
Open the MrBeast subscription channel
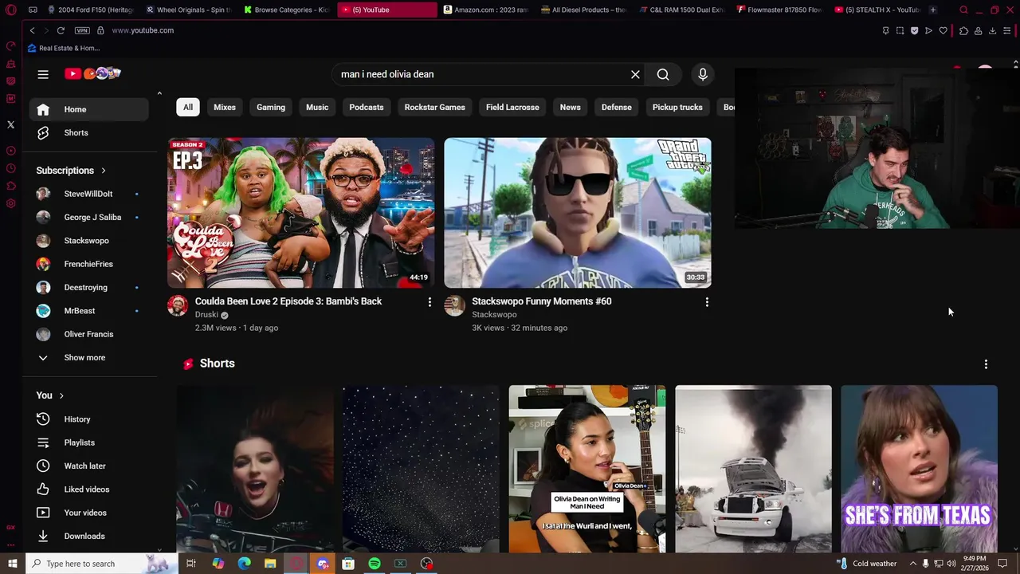pos(89,311)
